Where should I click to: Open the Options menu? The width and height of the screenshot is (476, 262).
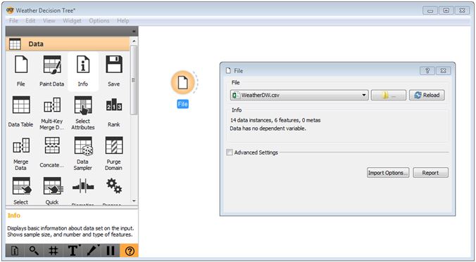click(x=99, y=20)
